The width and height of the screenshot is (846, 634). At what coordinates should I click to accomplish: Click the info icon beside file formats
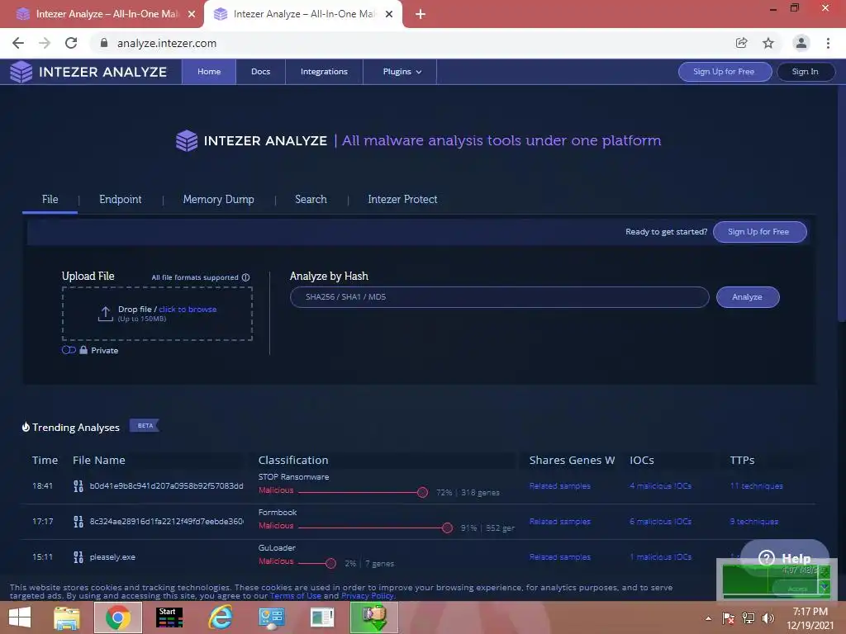(x=246, y=277)
